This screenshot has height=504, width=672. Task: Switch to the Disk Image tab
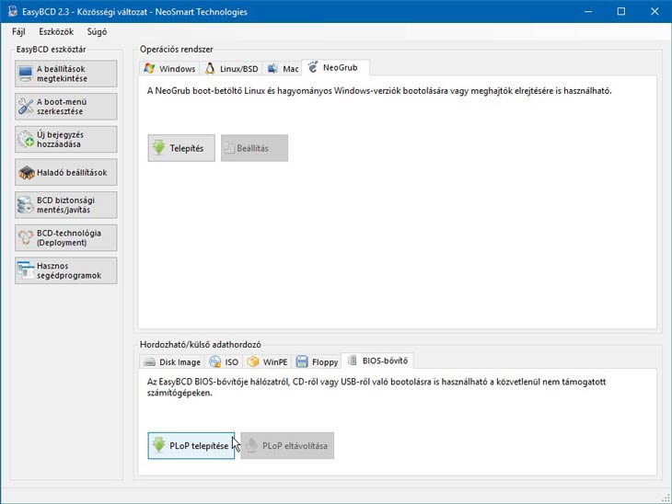pos(172,361)
